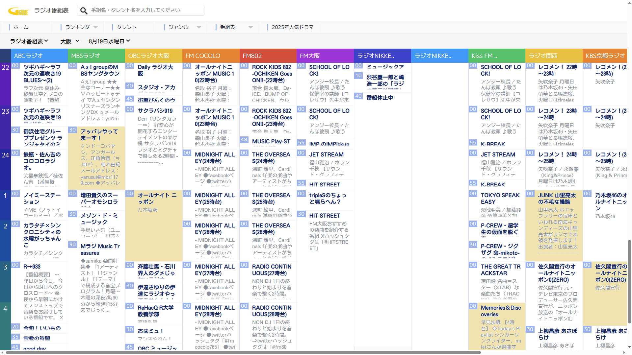Select the OBCラジオ大阪 station header
The image size is (632, 355).
(154, 56)
